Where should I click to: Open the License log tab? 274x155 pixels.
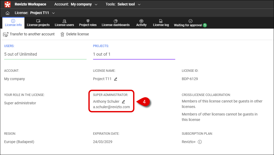(161, 23)
